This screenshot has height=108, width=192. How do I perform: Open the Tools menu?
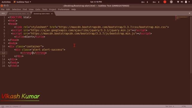[x=45, y=9]
